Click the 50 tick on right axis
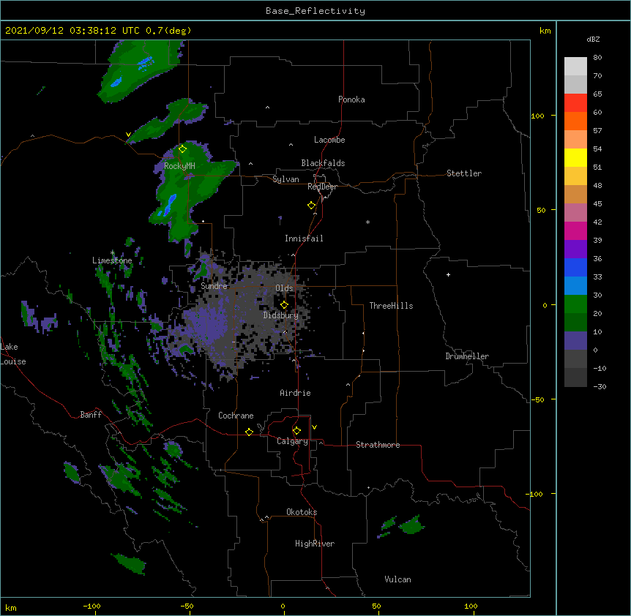 [541, 210]
